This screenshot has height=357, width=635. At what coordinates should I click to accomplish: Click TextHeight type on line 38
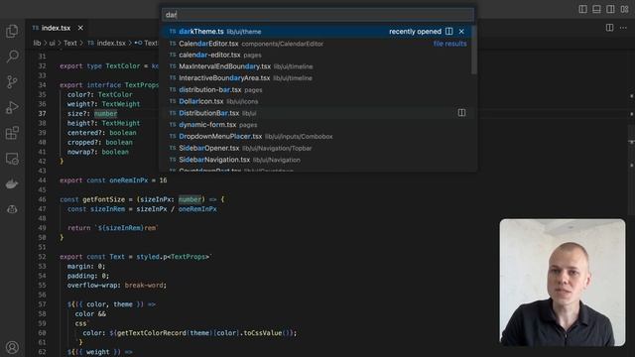[x=121, y=123]
